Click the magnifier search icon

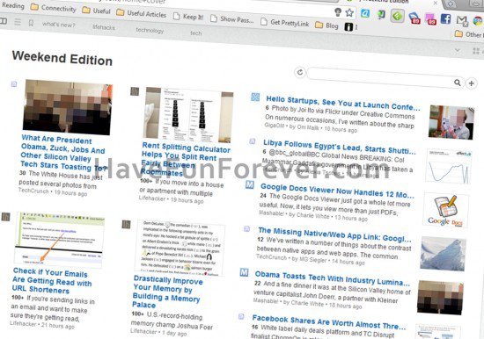pyautogui.click(x=458, y=83)
